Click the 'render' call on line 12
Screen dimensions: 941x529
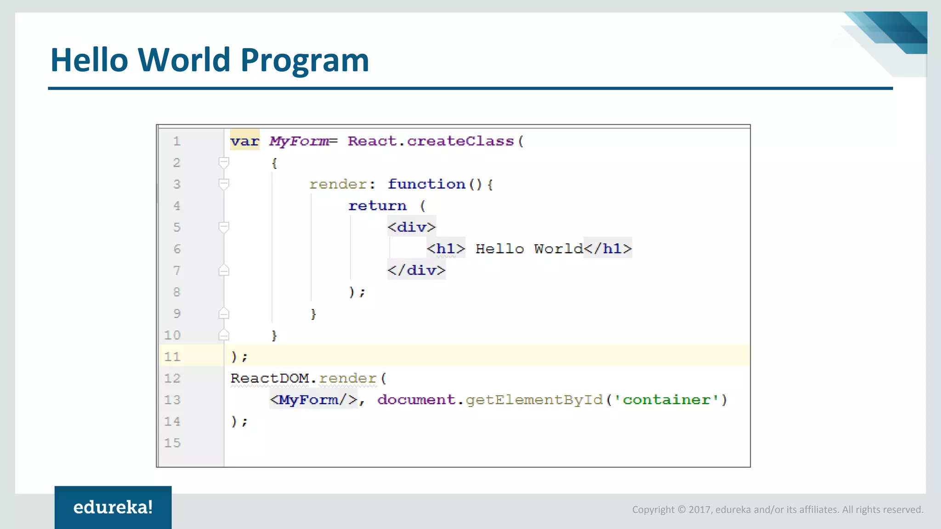[348, 378]
